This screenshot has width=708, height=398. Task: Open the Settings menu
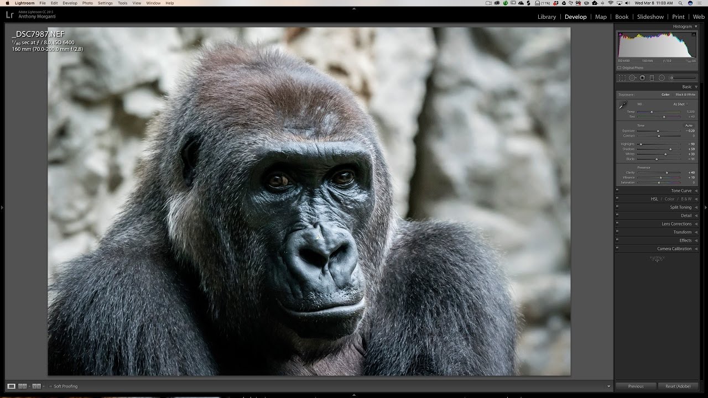[105, 3]
